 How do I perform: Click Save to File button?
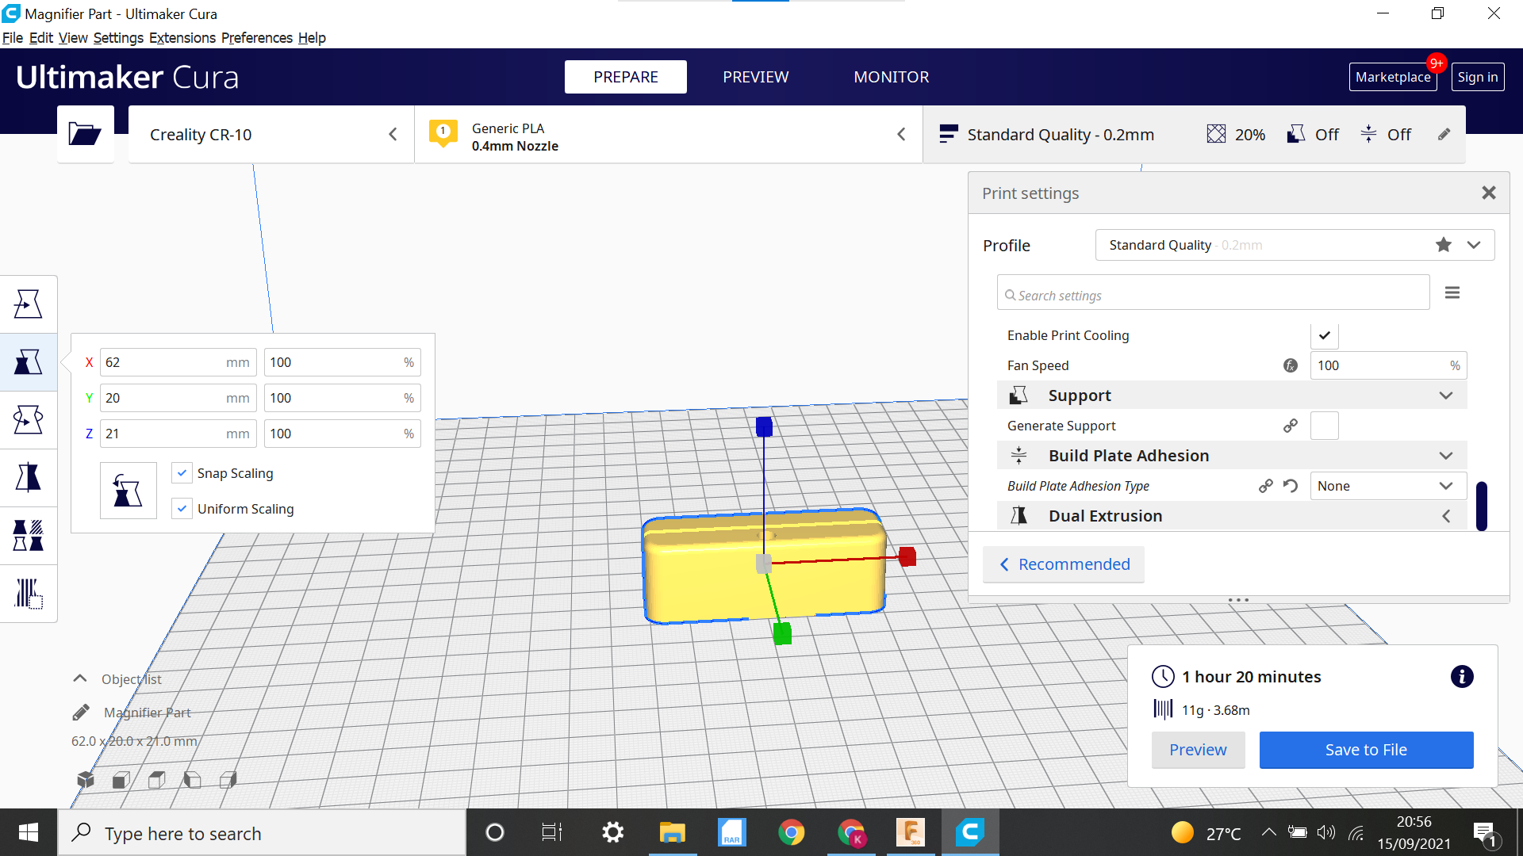point(1365,748)
